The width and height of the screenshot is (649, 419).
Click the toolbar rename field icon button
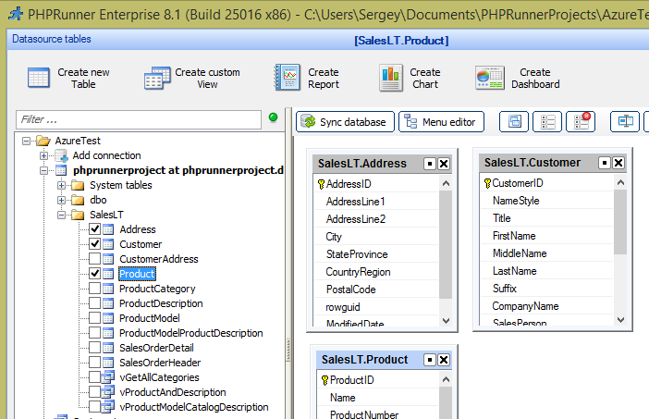coord(625,122)
